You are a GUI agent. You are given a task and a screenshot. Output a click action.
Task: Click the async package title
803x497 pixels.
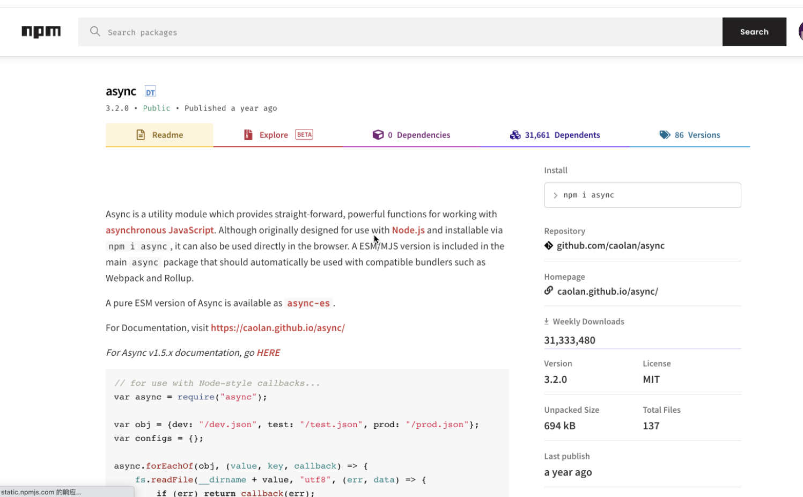tap(121, 91)
